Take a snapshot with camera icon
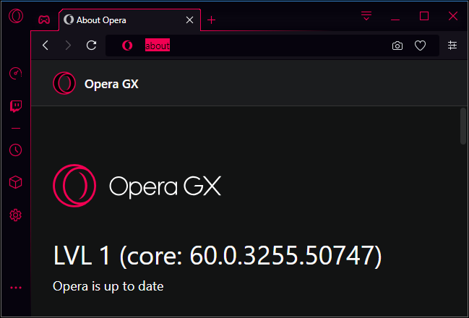 click(397, 46)
